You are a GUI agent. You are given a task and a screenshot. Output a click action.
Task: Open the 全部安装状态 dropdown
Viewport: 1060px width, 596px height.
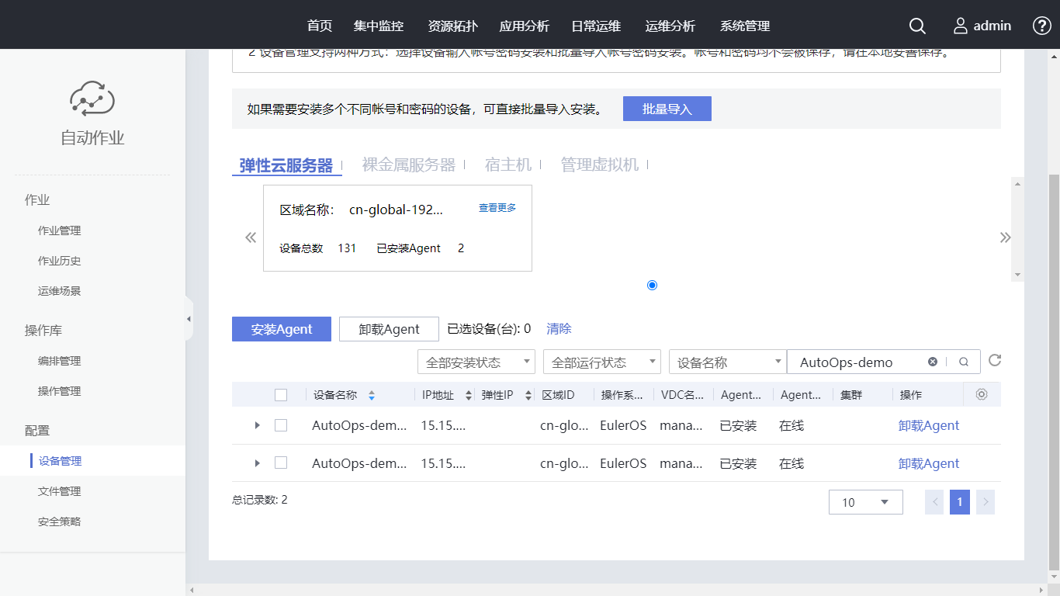476,362
